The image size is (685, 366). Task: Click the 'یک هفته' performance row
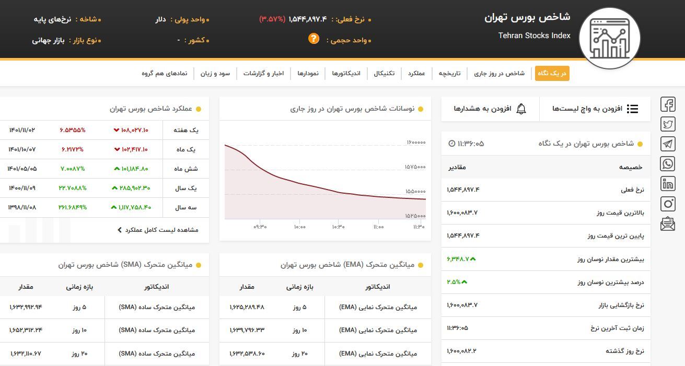(105, 130)
